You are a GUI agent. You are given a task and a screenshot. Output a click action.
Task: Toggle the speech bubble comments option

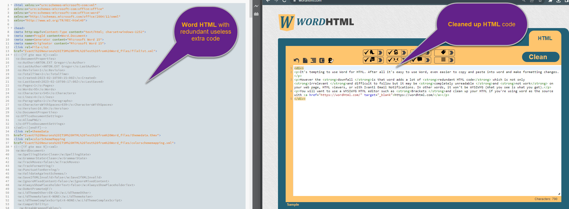click(x=417, y=60)
